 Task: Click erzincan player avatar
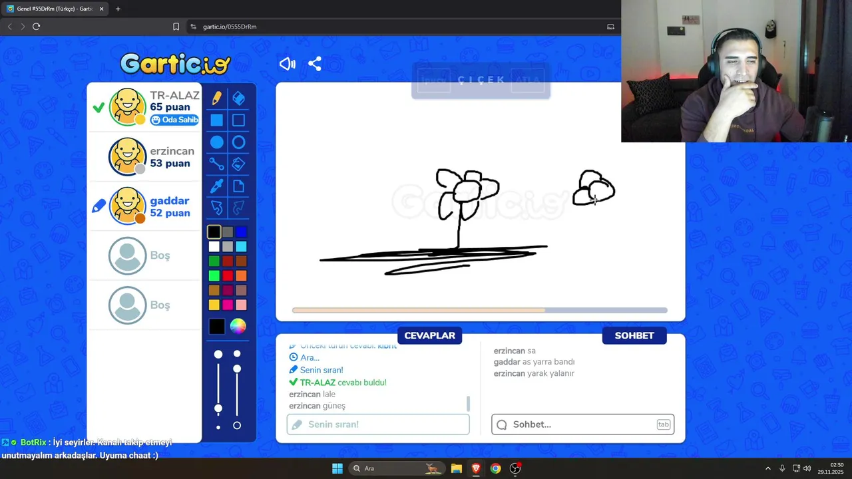click(x=127, y=156)
